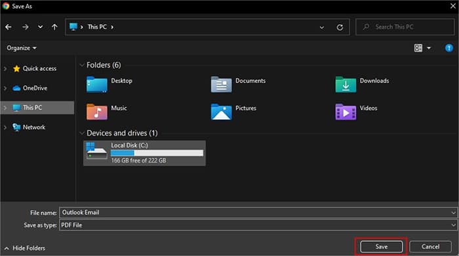Select the Downloads folder icon
Screen dimensions: 459x256
[346, 84]
